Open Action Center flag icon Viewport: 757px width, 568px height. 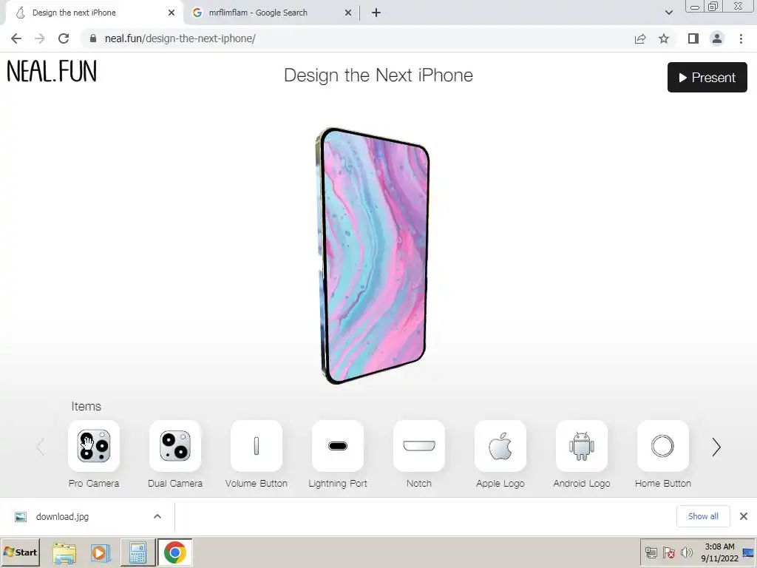point(668,552)
